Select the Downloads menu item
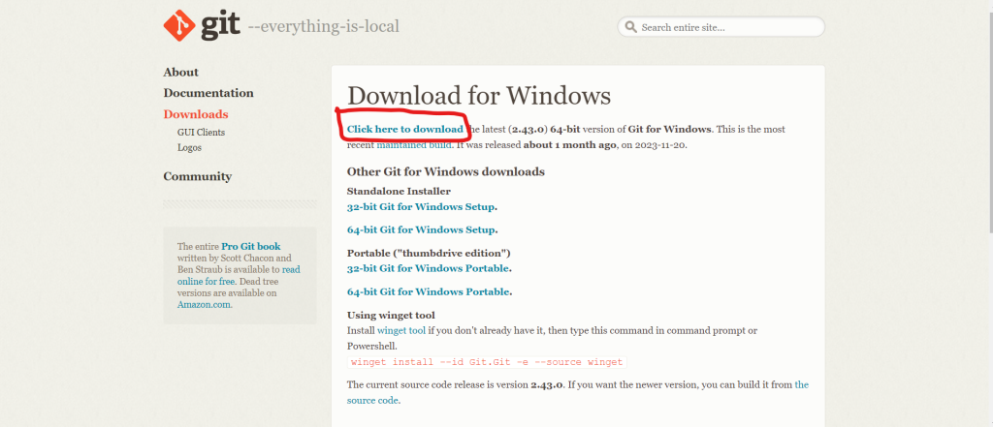 pyautogui.click(x=196, y=114)
